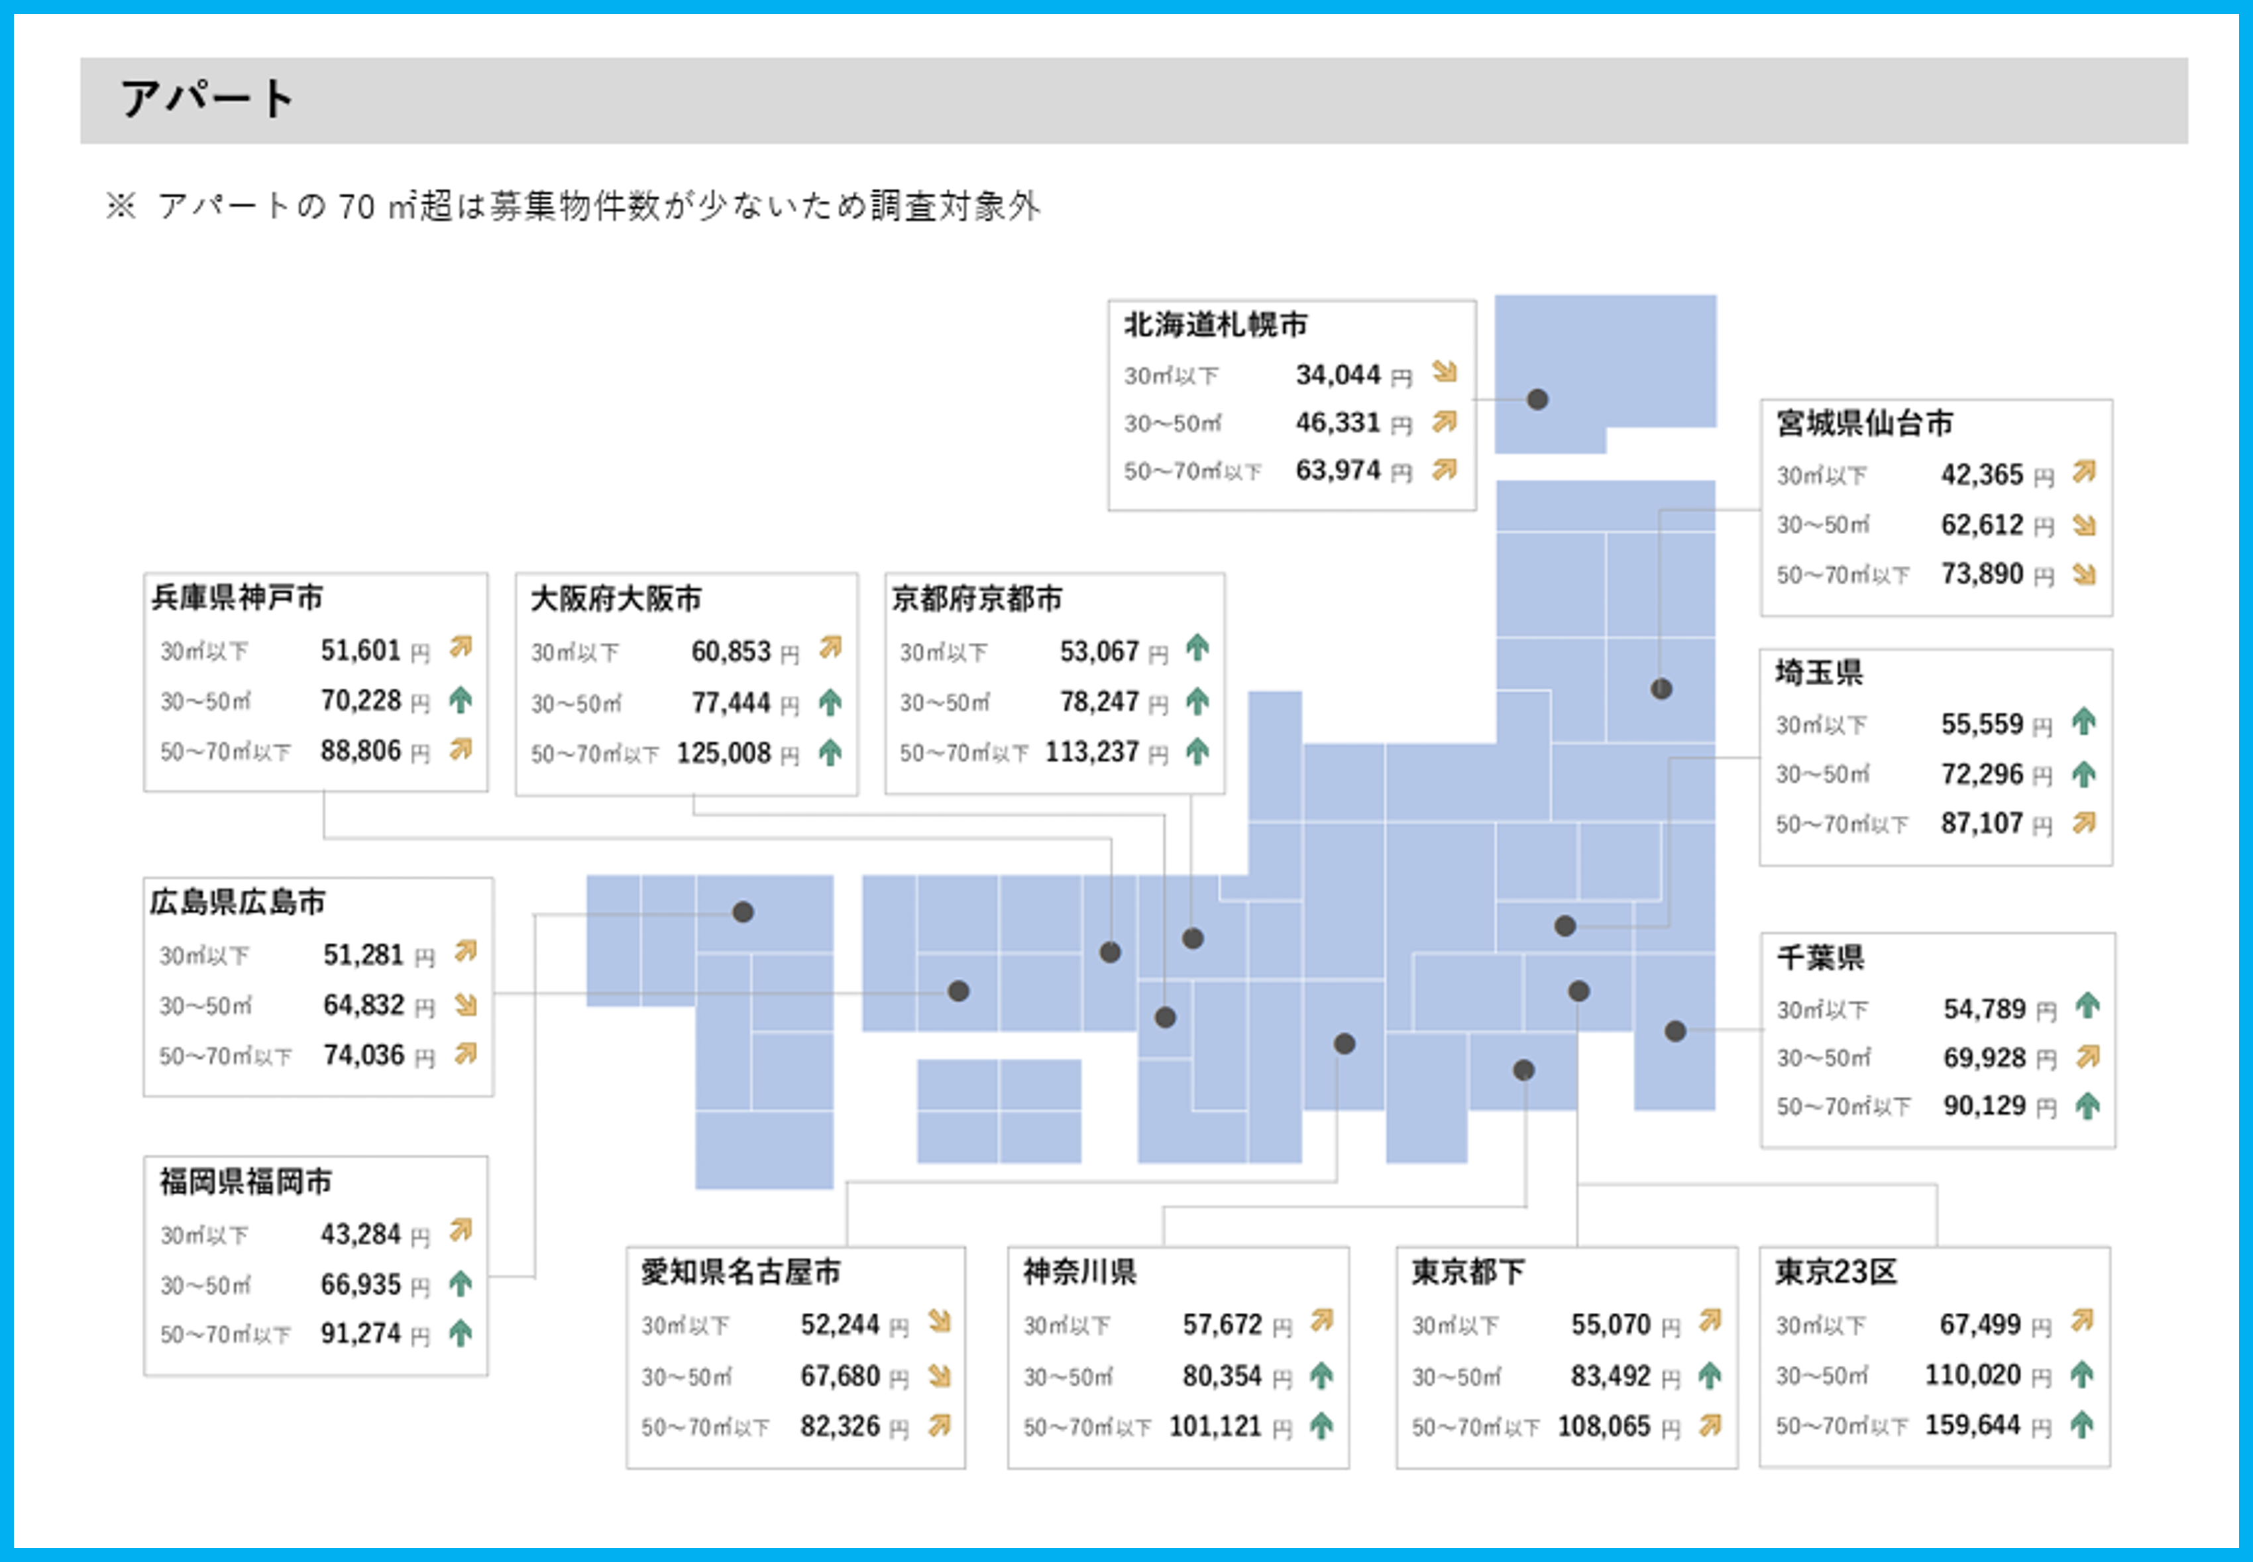
Task: Click the 北海道札幌市 card title
Action: click(x=1215, y=325)
